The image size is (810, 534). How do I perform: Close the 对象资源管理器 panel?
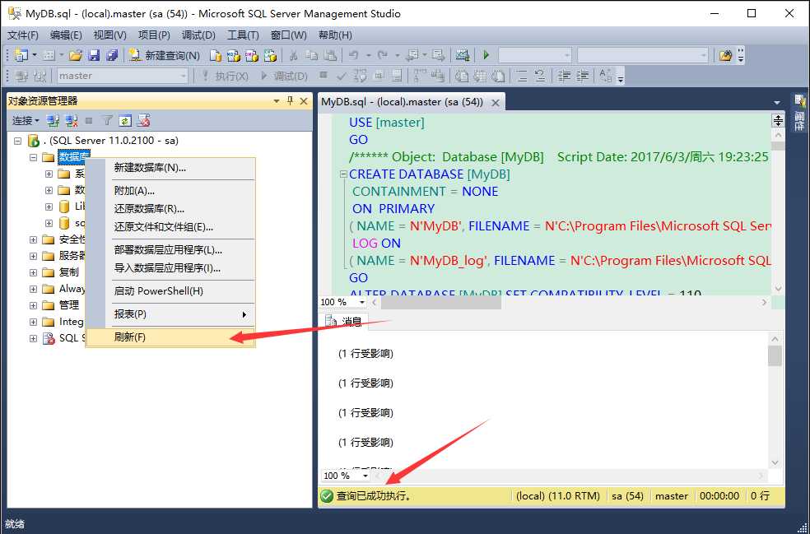[304, 101]
